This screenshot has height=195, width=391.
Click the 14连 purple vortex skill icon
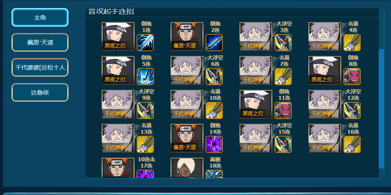(x=214, y=144)
